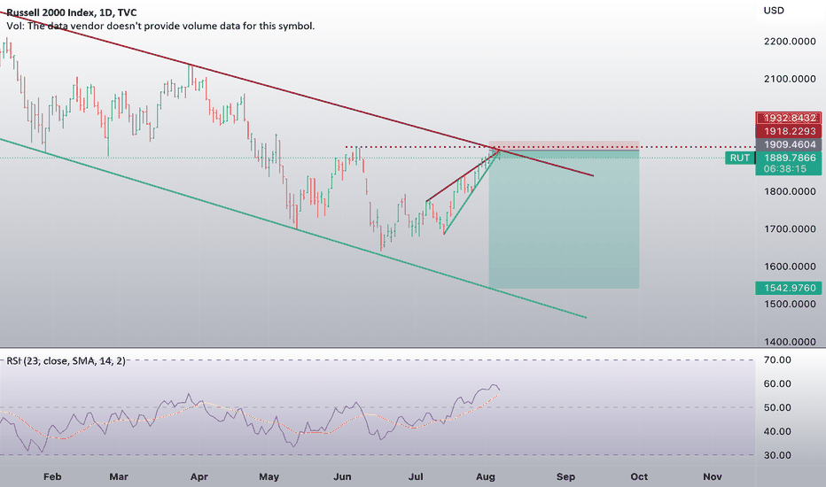The height and width of the screenshot is (487, 826).
Task: Click the RSI 40.00 axis value
Action: 777,431
